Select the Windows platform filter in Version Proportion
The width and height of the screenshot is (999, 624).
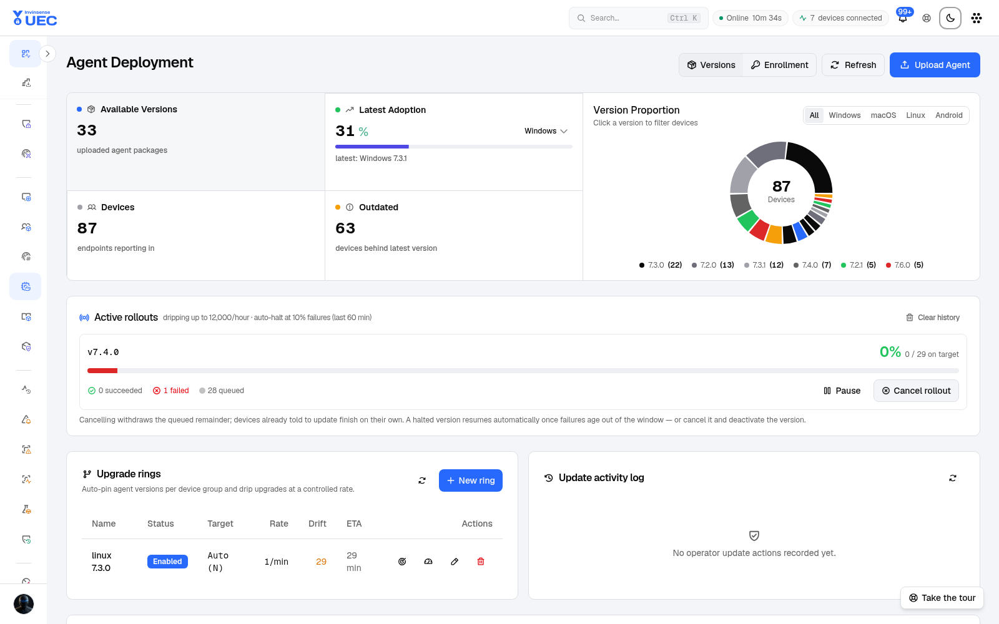pyautogui.click(x=844, y=115)
